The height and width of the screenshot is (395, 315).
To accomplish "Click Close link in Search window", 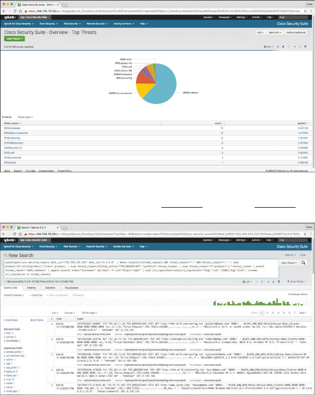I will click(x=303, y=255).
